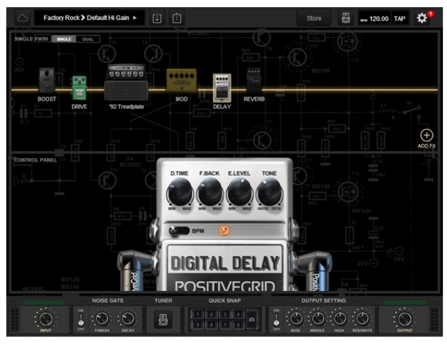Image resolution: width=447 pixels, height=346 pixels.
Task: Click the HIGH knob in Output Setting
Action: point(340,318)
